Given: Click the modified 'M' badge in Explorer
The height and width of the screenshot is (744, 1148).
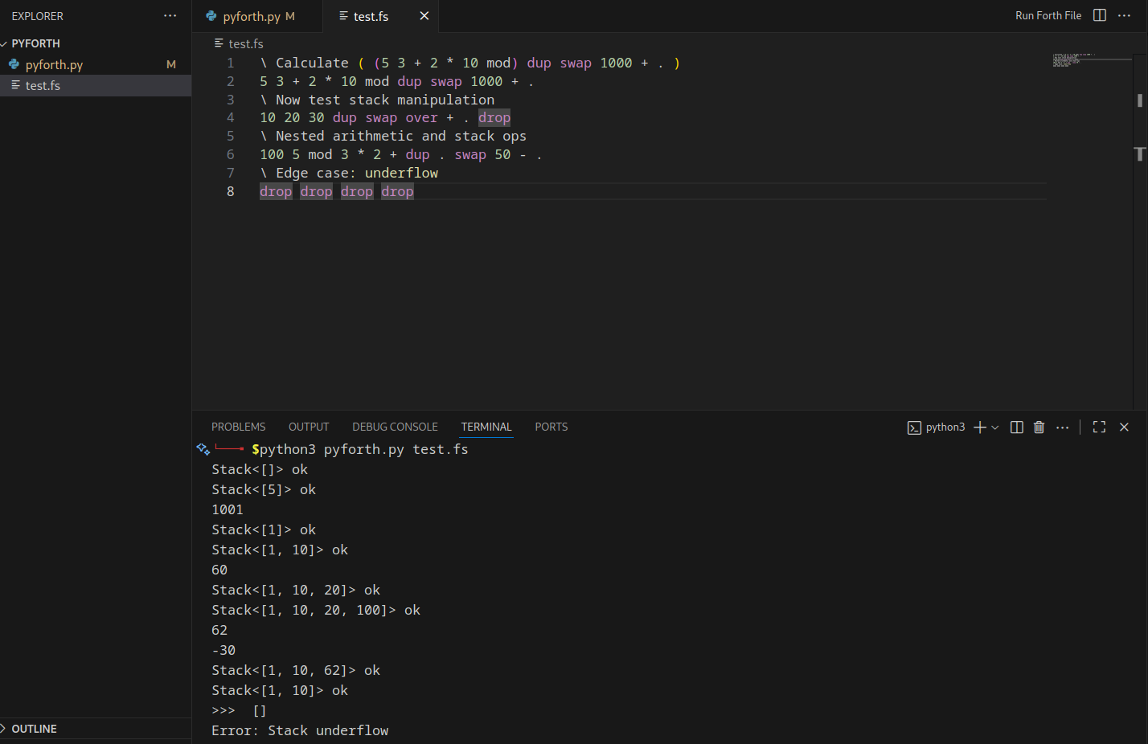Looking at the screenshot, I should pos(171,64).
